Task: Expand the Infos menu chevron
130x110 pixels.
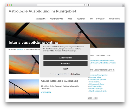Action: pyautogui.click(x=74, y=19)
